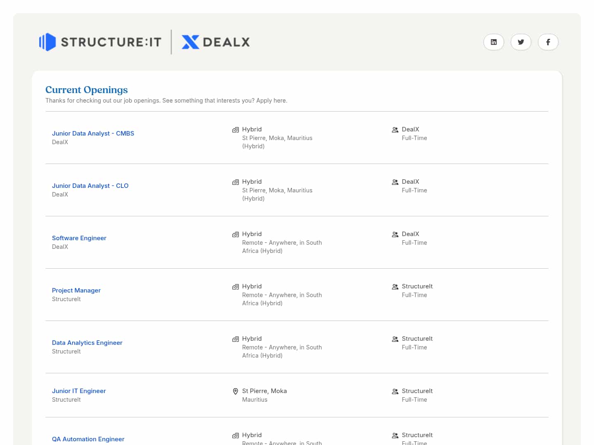Open the LinkedIn social icon

pos(493,42)
